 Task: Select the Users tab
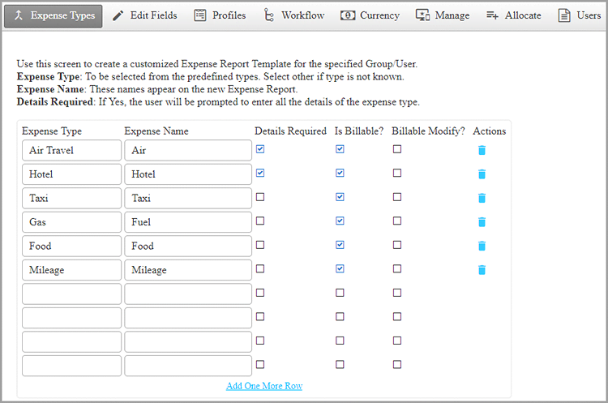coord(580,15)
